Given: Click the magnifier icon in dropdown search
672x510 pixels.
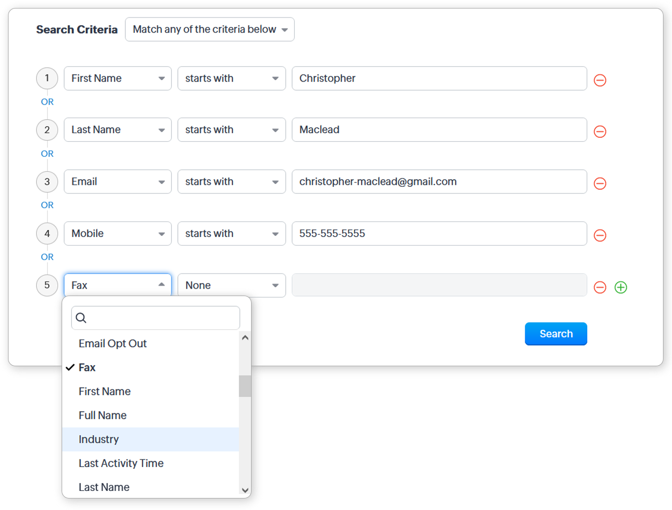Looking at the screenshot, I should click(x=81, y=318).
